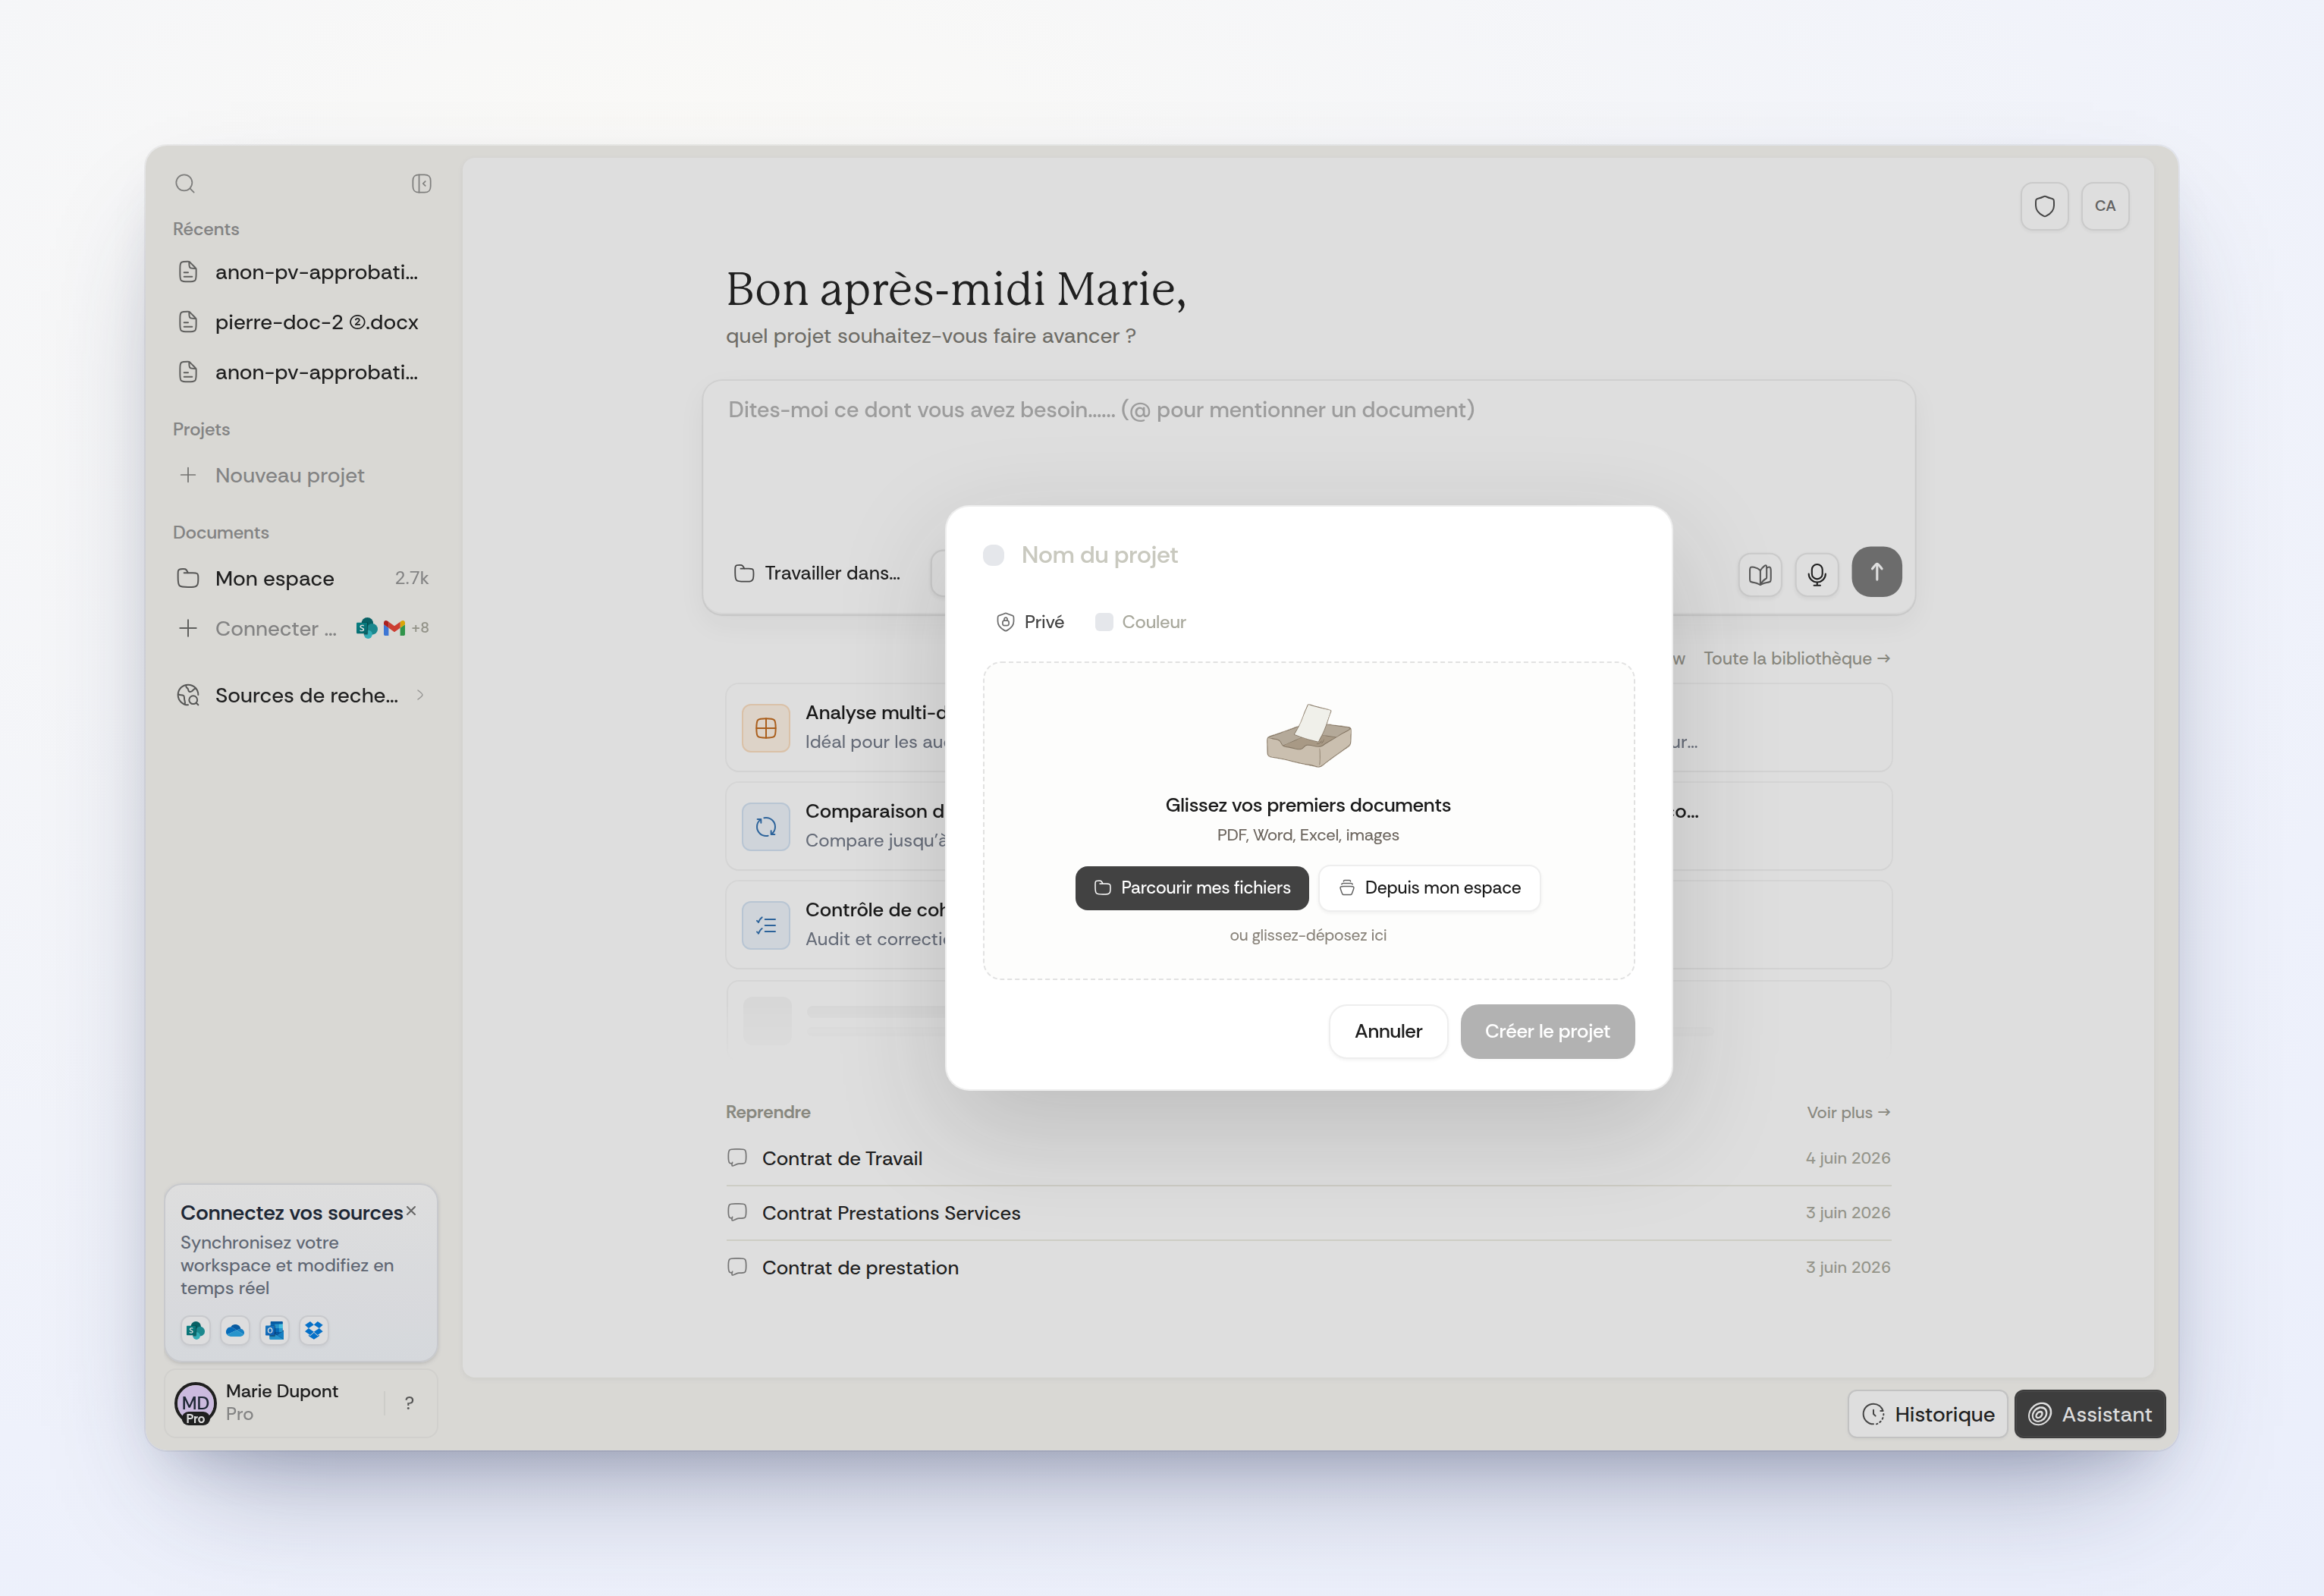
Task: Click the search magnifier icon in sidebar
Action: point(185,184)
